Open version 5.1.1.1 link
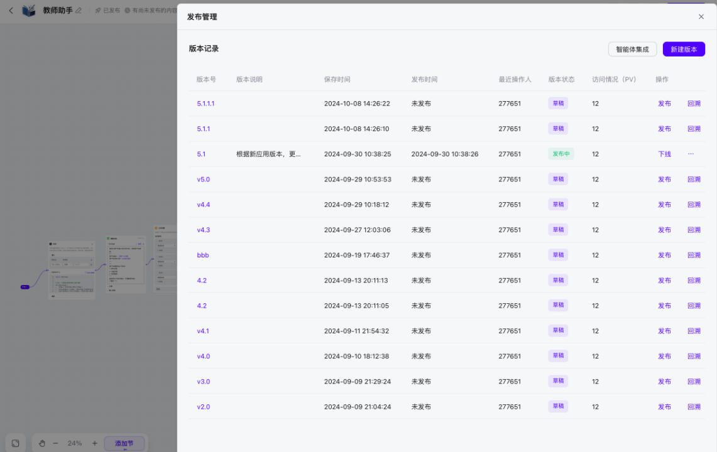This screenshot has width=717, height=452. click(205, 104)
